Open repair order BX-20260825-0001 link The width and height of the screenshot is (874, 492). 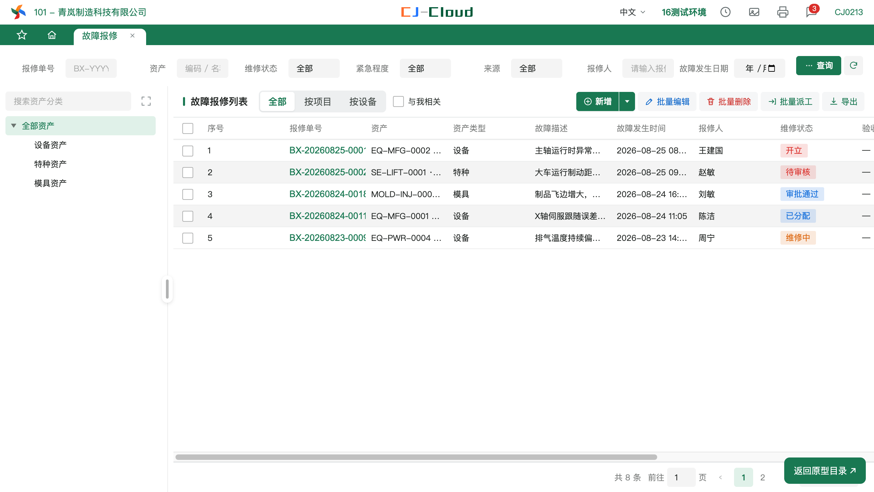tap(327, 150)
